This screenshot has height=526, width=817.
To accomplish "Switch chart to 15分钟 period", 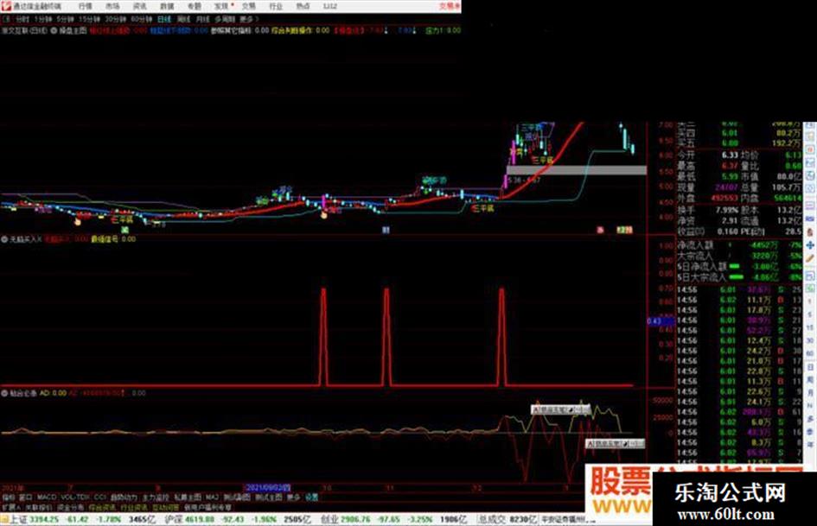I will [89, 19].
